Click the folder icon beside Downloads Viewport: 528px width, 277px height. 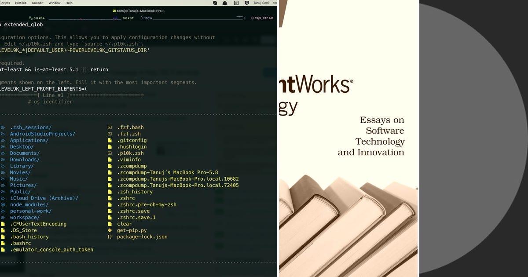[x=4, y=160]
